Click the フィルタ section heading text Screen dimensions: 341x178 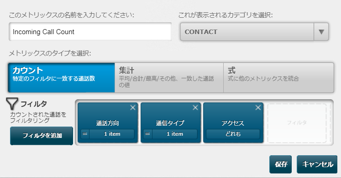pos(33,104)
